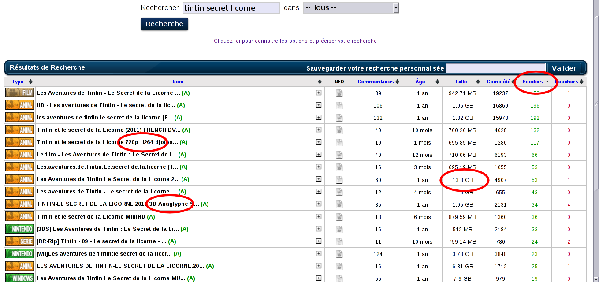
Task: Open the 'Cliquez ici pour connaitre les options' link
Action: 295,41
